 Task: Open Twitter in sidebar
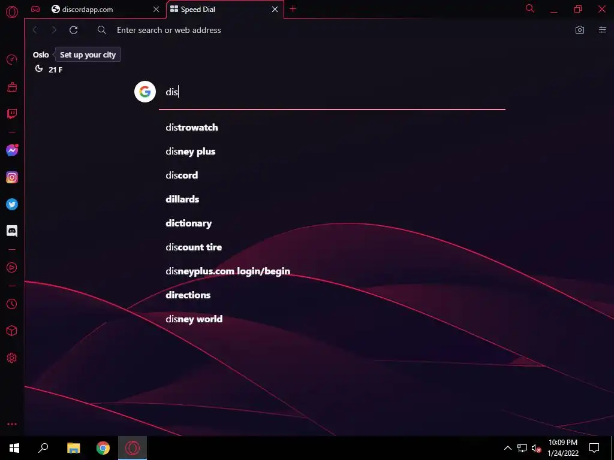pyautogui.click(x=12, y=204)
